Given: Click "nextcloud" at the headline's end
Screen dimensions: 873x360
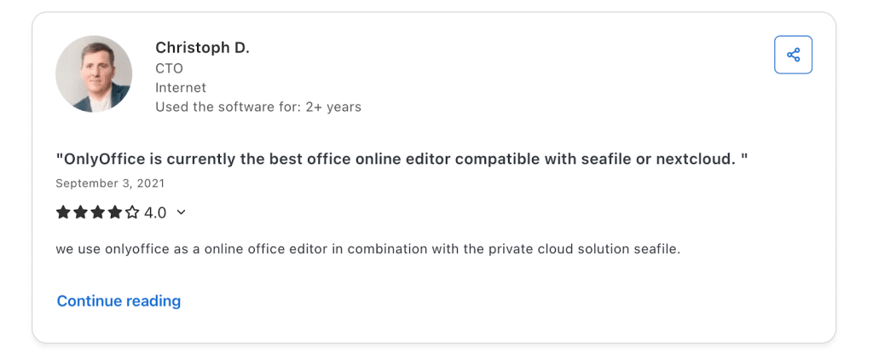Looking at the screenshot, I should [694, 160].
